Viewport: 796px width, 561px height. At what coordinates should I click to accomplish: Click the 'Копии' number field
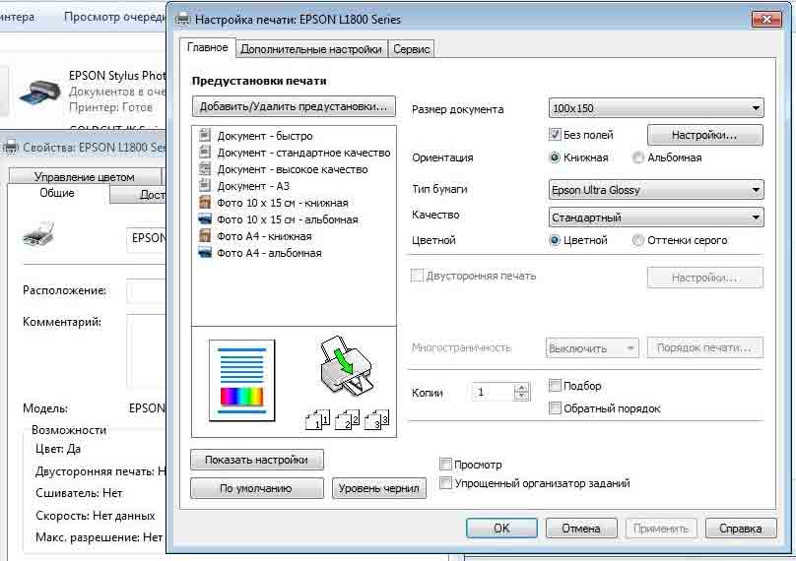(494, 392)
